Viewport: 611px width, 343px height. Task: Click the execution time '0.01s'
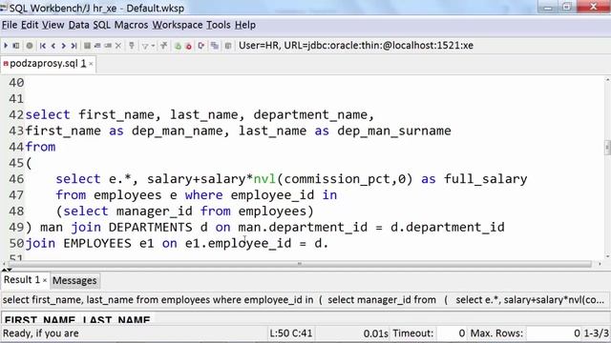coord(375,333)
